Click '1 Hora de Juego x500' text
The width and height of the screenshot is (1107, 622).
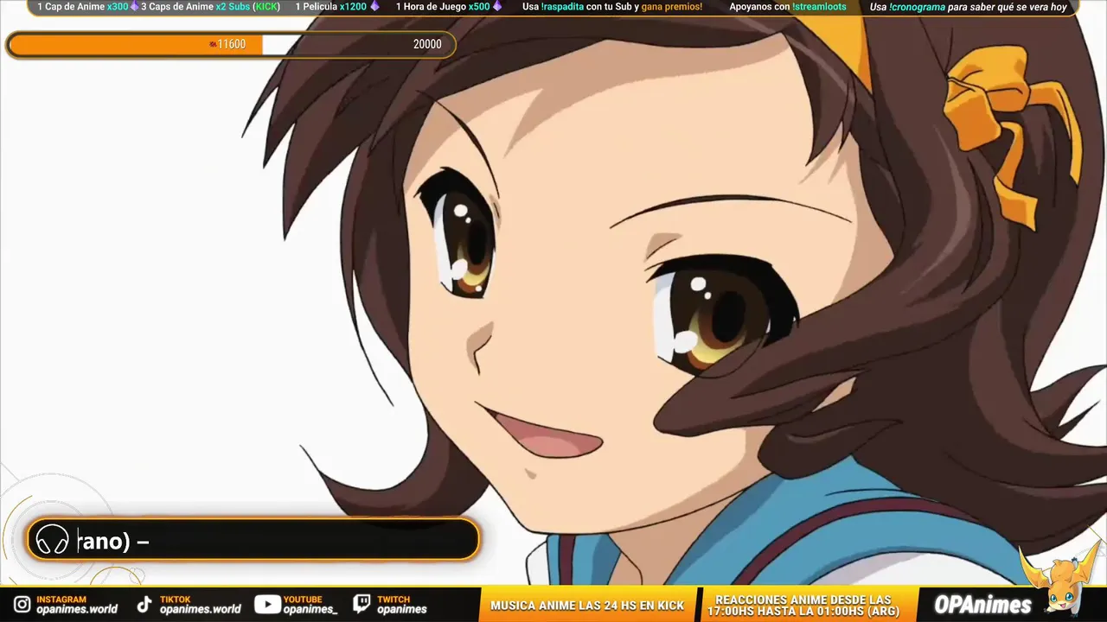click(x=443, y=7)
